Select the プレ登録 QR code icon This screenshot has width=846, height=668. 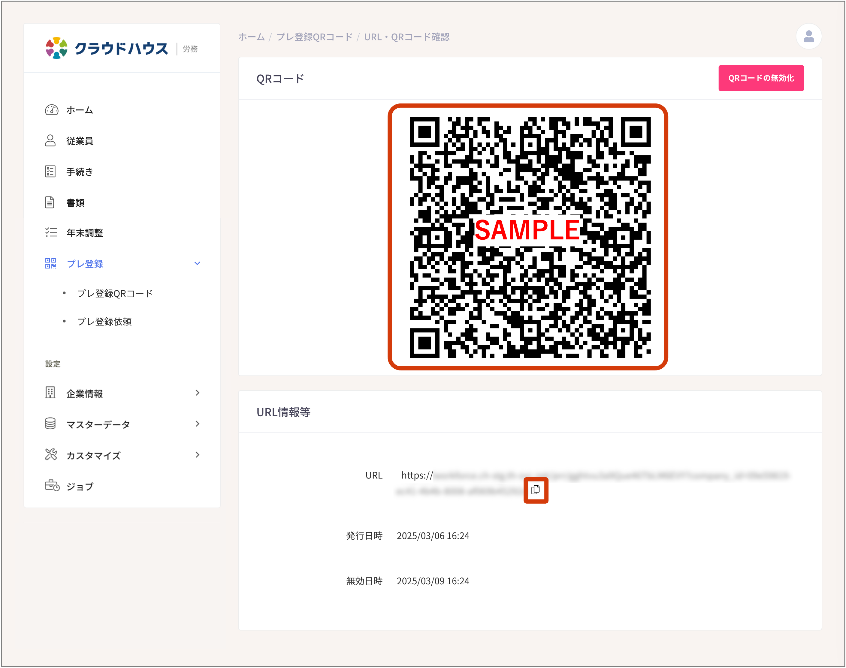[51, 263]
